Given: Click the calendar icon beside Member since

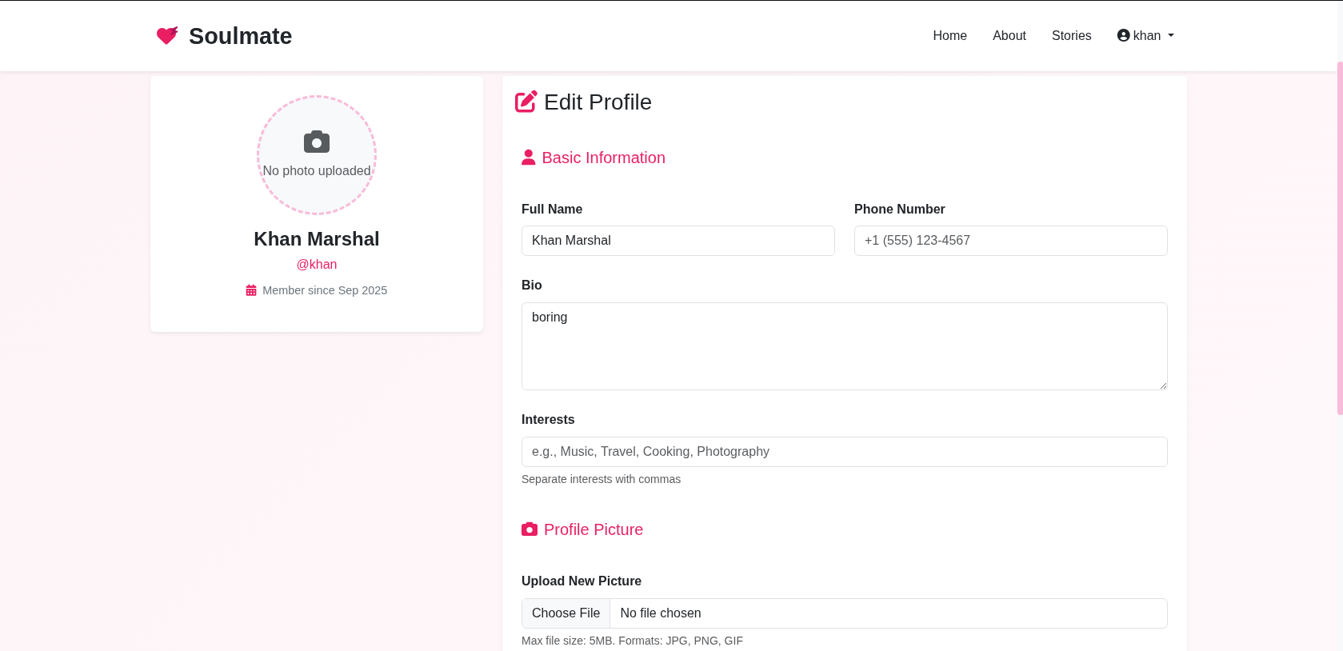Looking at the screenshot, I should click(251, 290).
